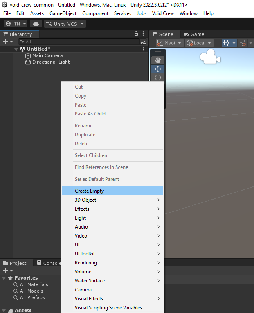Select the Move tool

158,69
